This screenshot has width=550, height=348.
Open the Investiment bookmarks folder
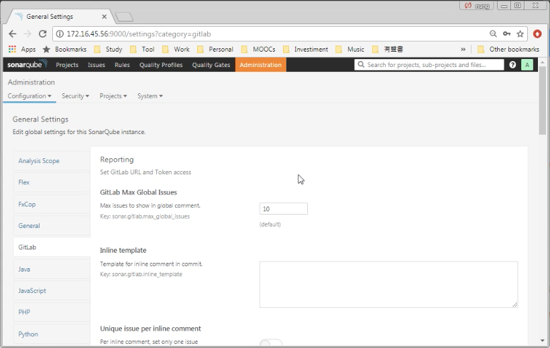pyautogui.click(x=305, y=49)
